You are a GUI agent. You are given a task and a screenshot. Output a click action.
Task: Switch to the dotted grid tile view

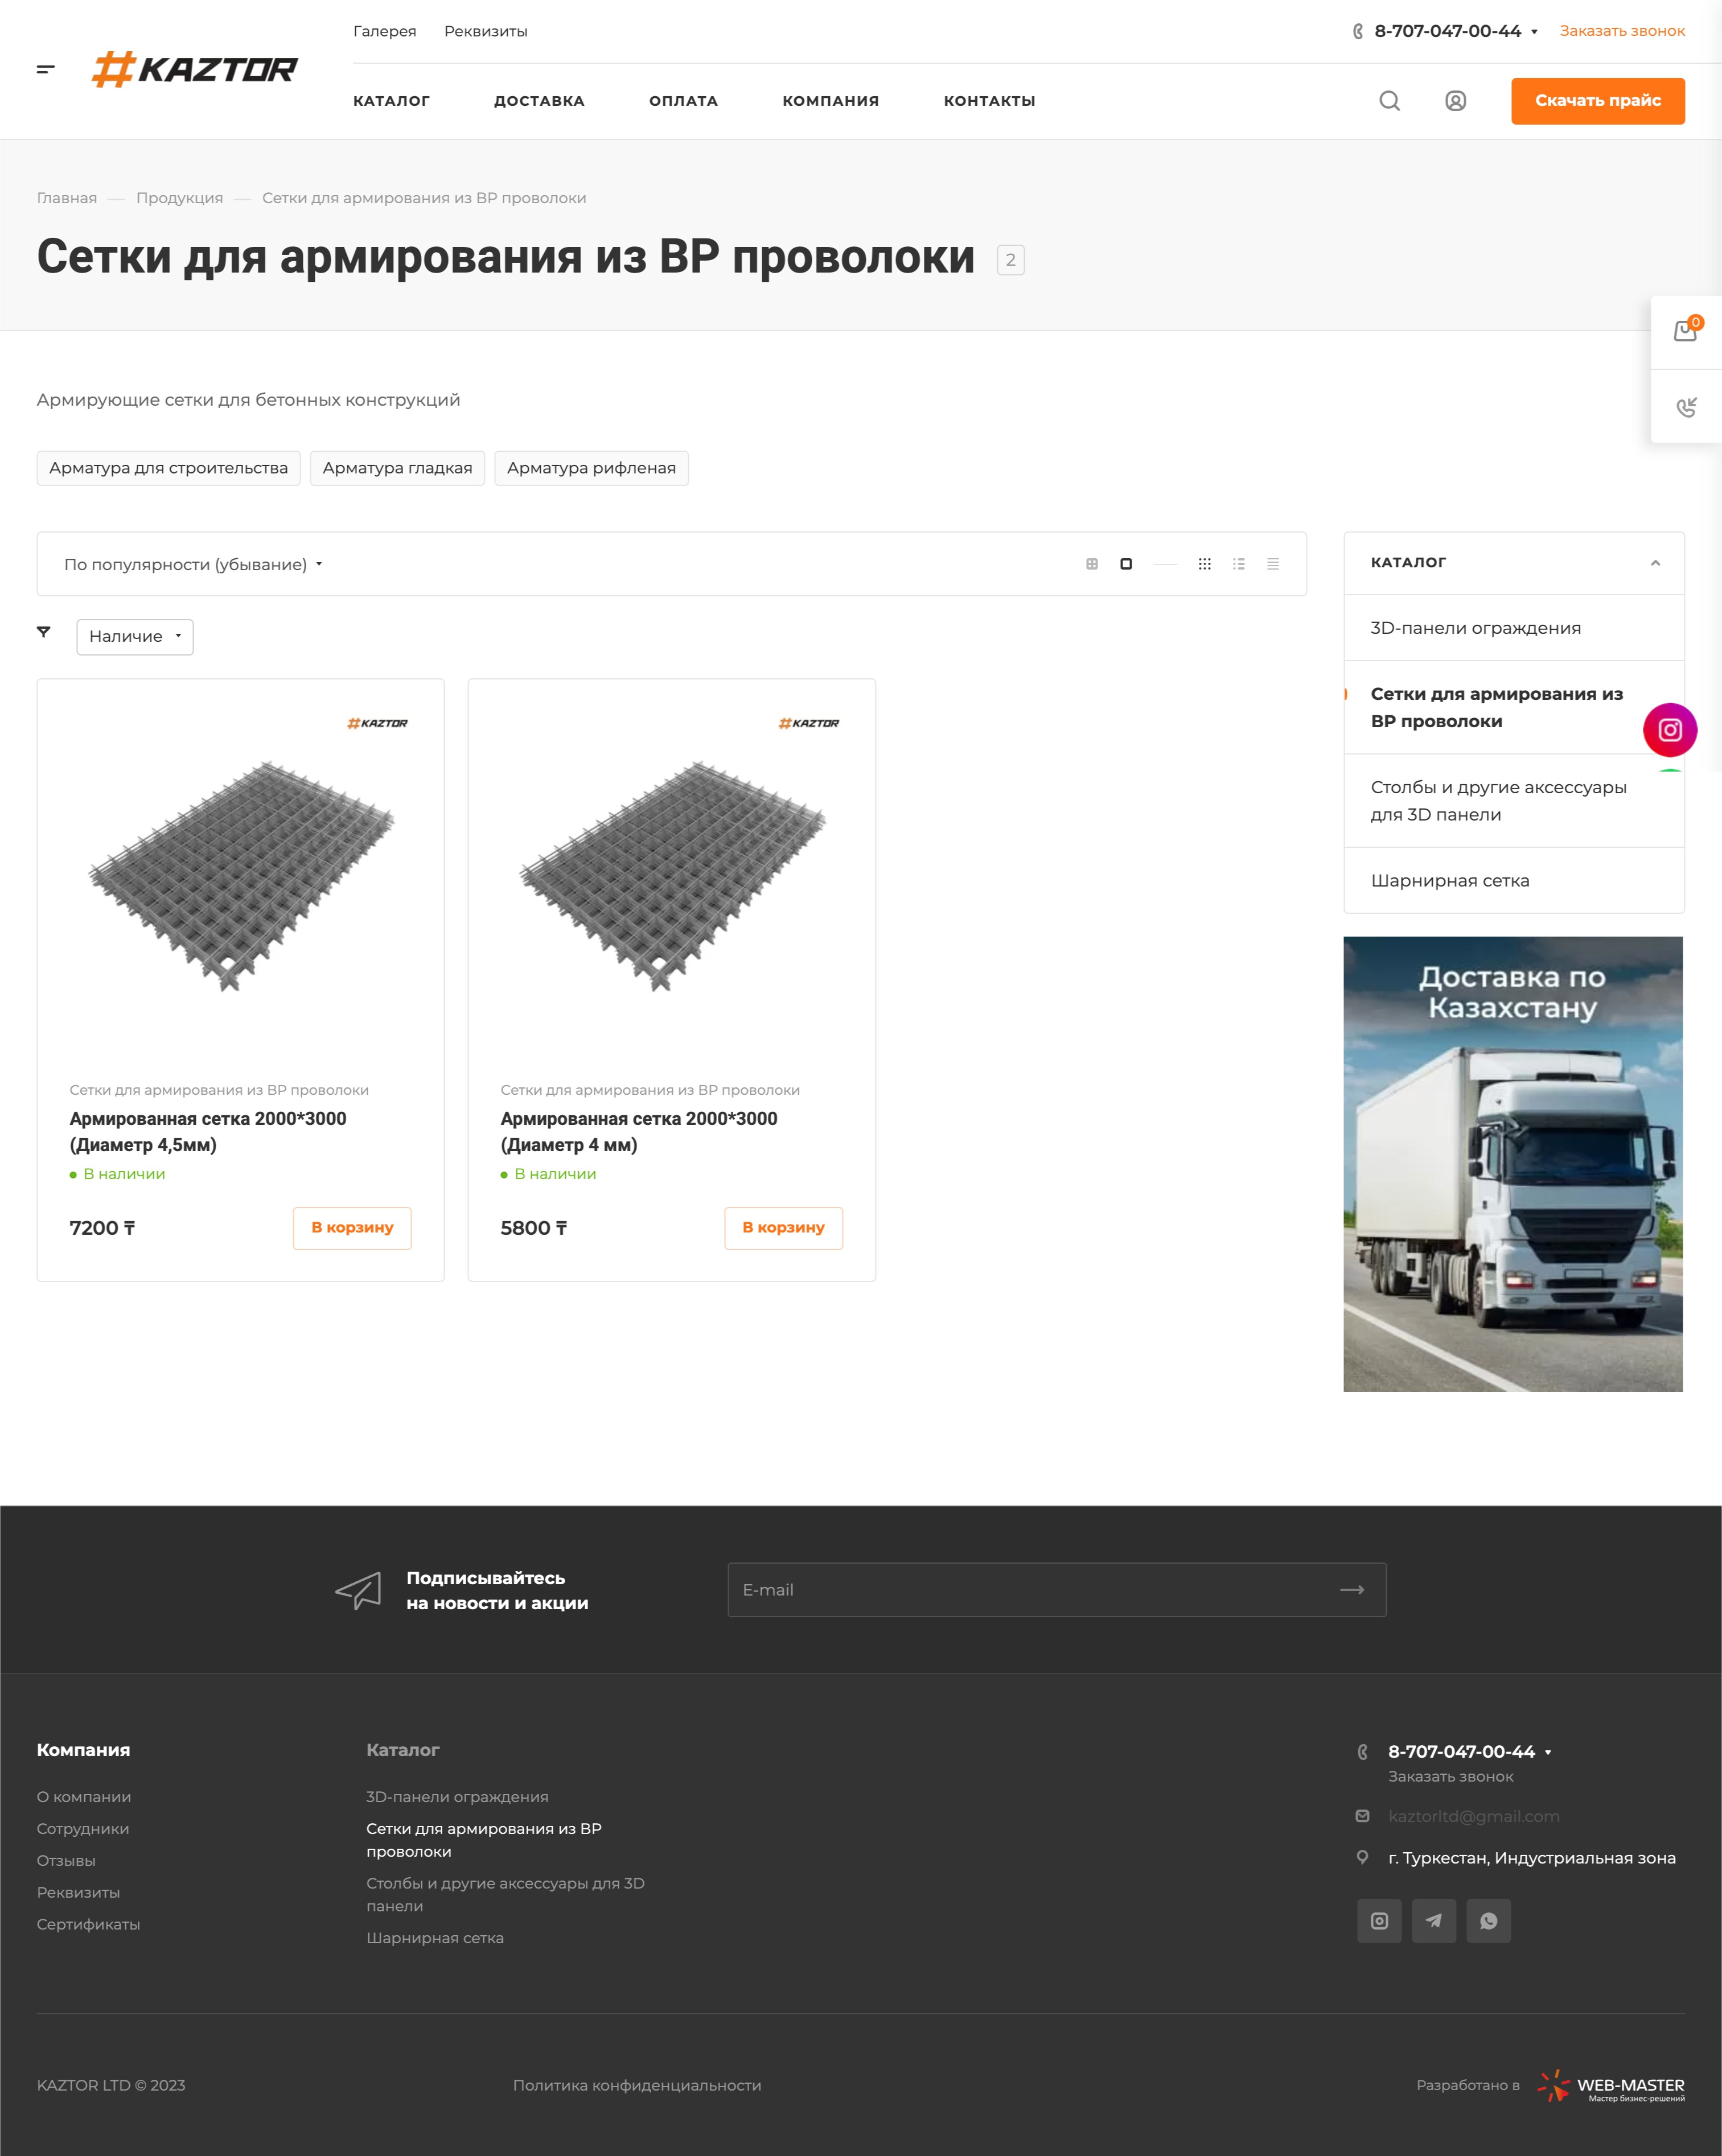pos(1204,564)
